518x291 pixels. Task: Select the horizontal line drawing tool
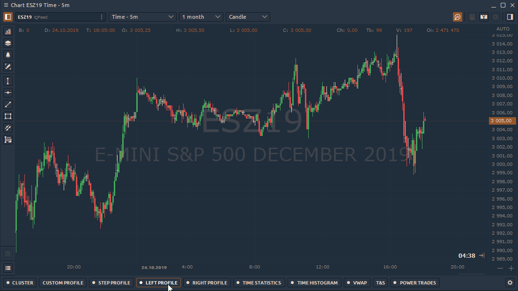8,93
